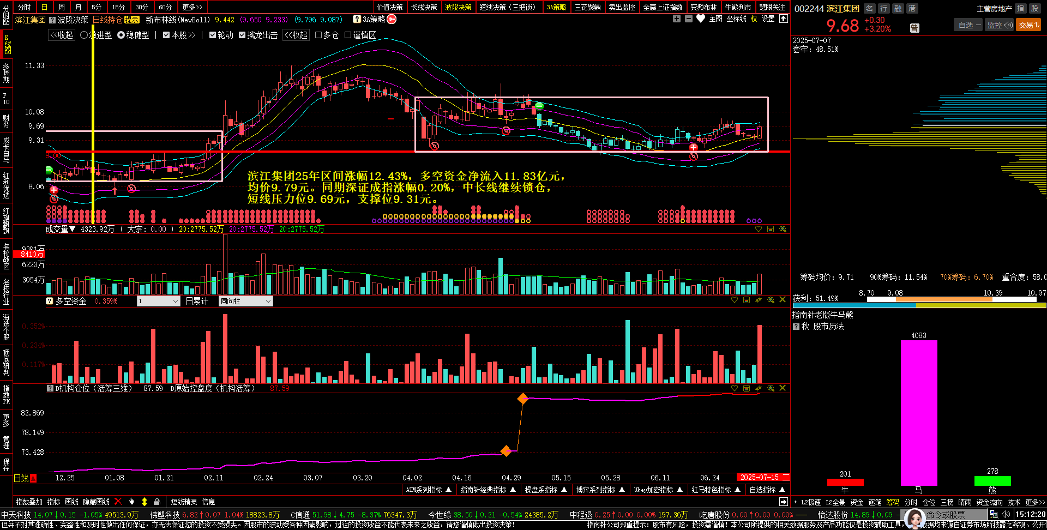Select the hand pointer tool icon
Viewport: 1047px width, 530px height.
pyautogui.click(x=131, y=502)
